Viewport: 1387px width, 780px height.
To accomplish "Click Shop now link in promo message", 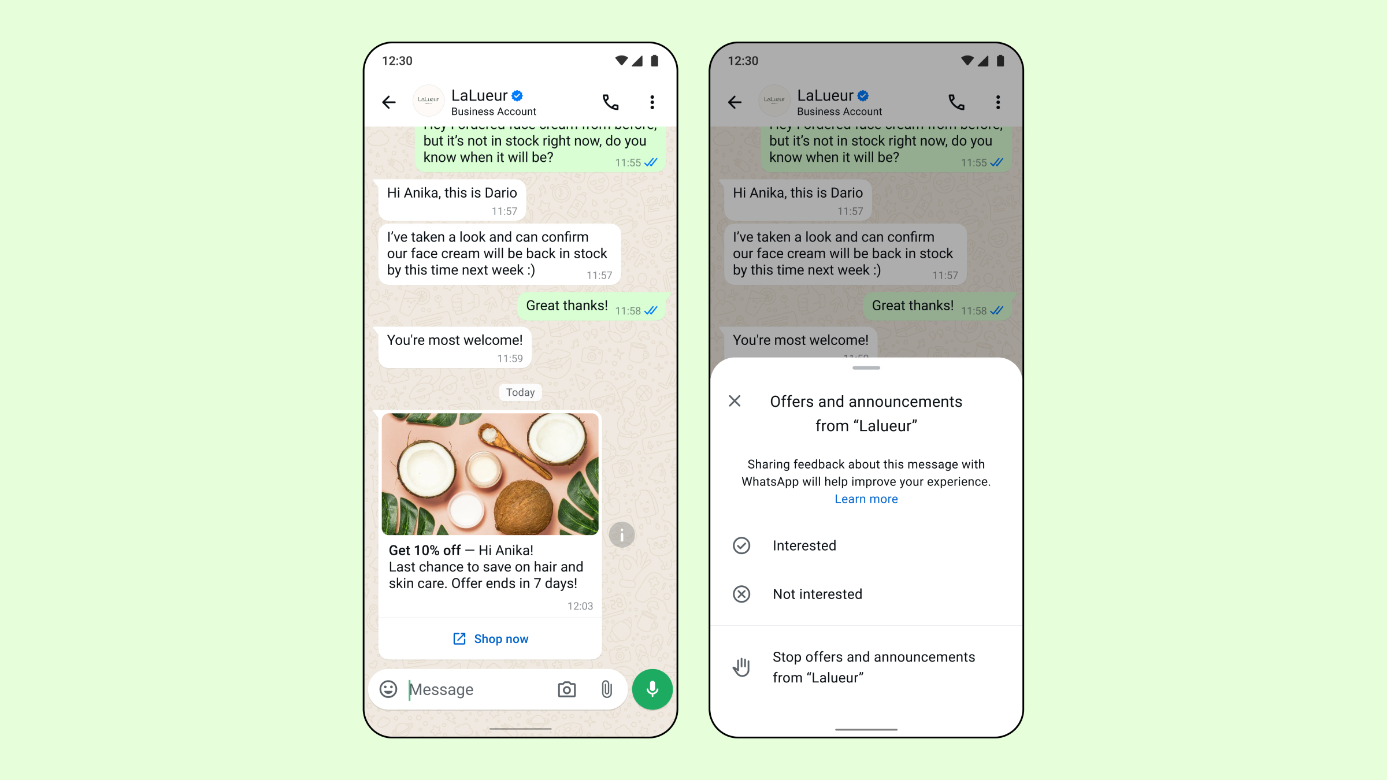I will click(491, 639).
